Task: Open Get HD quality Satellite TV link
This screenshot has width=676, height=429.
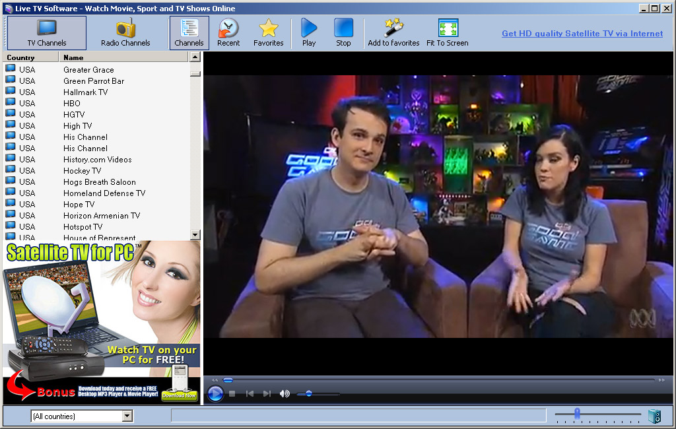Action: [582, 33]
